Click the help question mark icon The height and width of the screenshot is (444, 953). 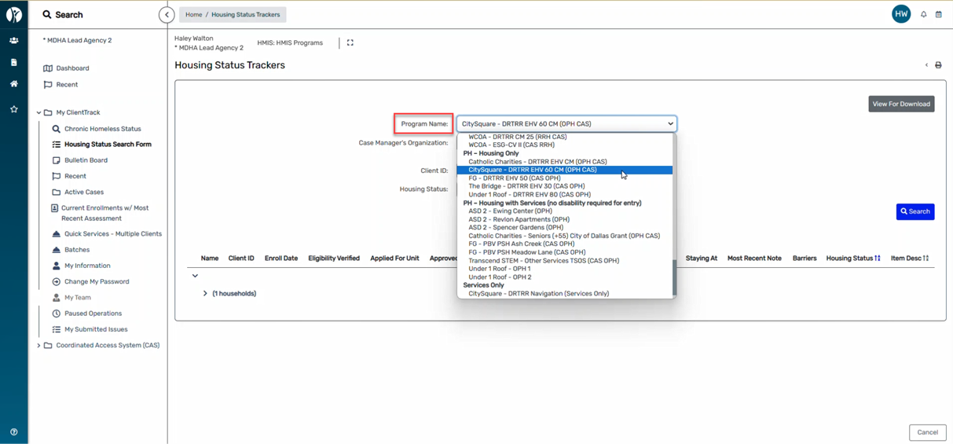point(13,432)
